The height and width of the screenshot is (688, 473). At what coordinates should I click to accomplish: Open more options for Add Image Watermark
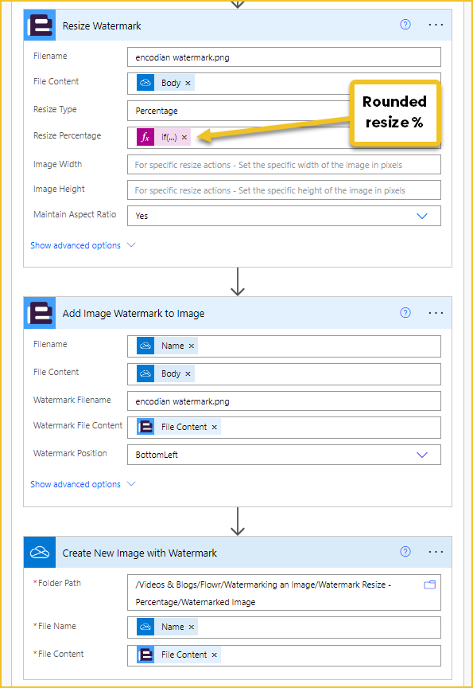click(x=436, y=313)
